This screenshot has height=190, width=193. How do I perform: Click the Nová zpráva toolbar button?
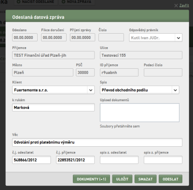pyautogui.click(x=77, y=2)
